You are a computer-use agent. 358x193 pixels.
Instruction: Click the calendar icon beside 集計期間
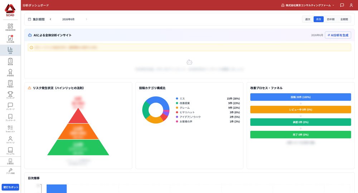29,19
